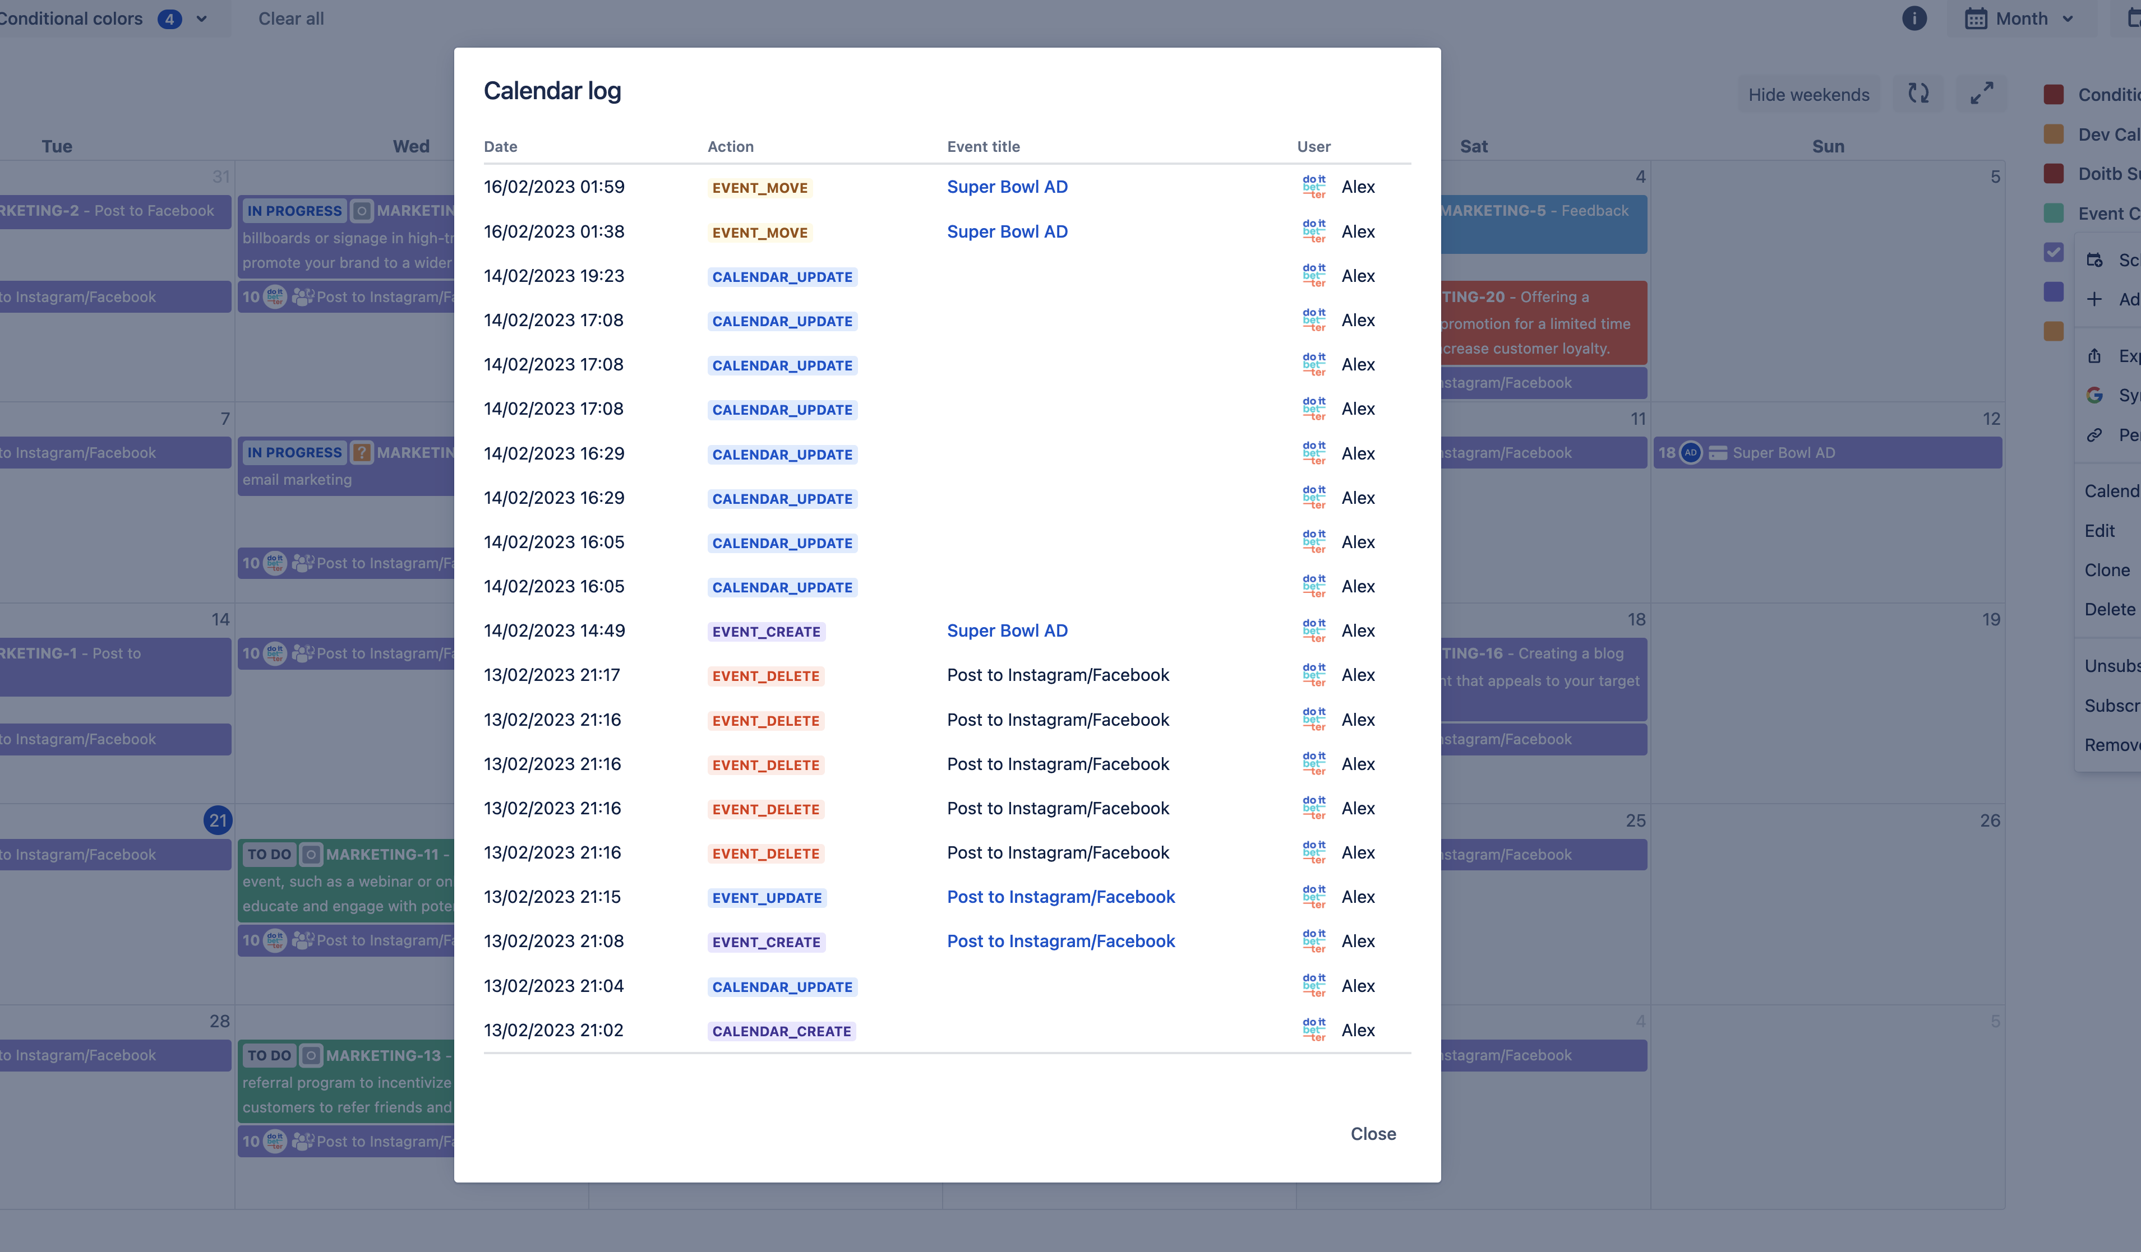Screen dimensions: 2141x1252
Task: Click the Google sync icon in the menu
Action: (2094, 396)
